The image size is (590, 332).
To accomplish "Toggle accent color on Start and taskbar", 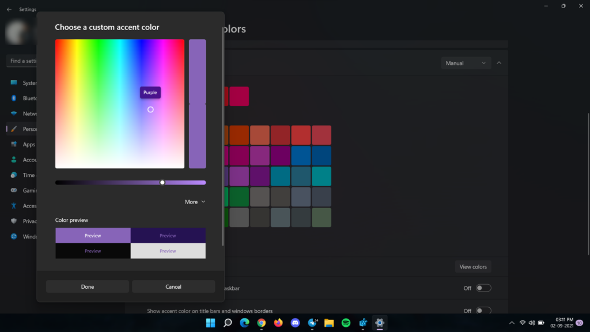I will click(x=483, y=288).
